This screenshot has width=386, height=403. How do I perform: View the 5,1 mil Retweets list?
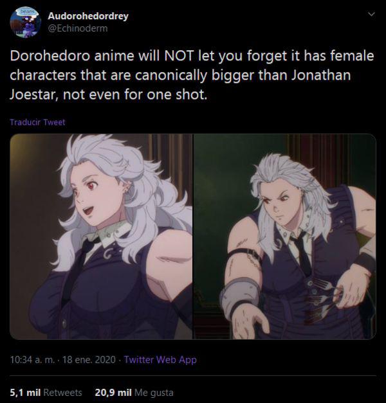46,393
